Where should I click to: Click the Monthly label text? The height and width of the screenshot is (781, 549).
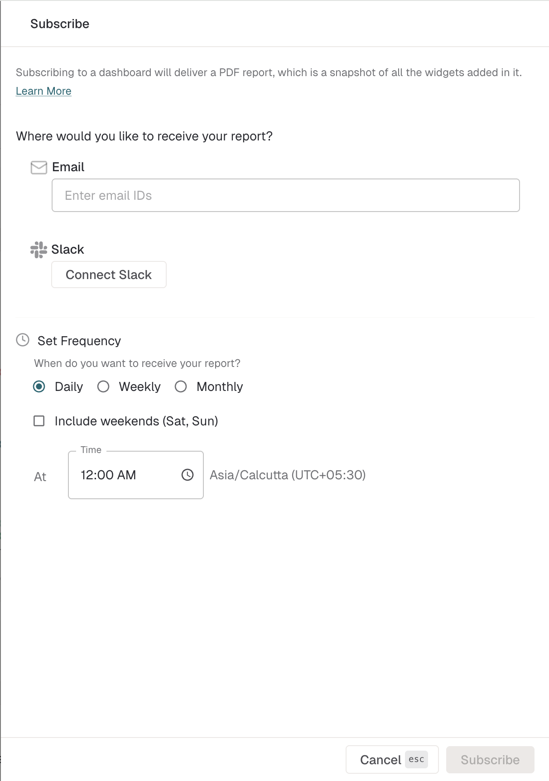[x=220, y=387]
